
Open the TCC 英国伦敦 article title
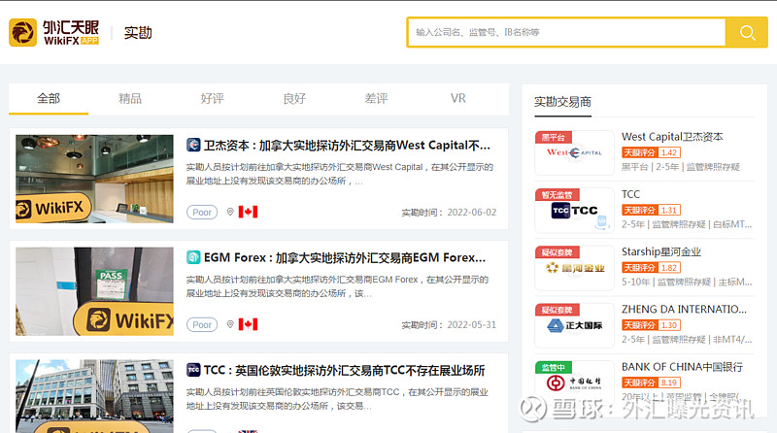point(345,370)
